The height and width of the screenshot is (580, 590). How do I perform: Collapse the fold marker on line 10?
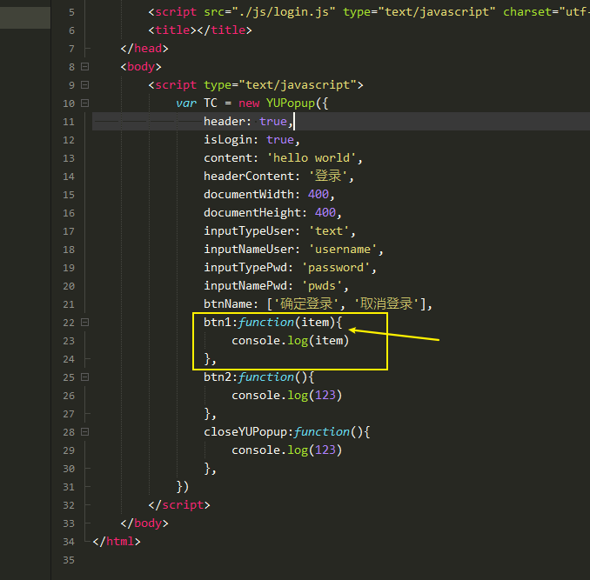pos(85,103)
